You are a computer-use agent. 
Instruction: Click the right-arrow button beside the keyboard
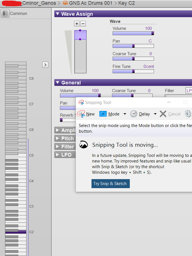click(45, 65)
